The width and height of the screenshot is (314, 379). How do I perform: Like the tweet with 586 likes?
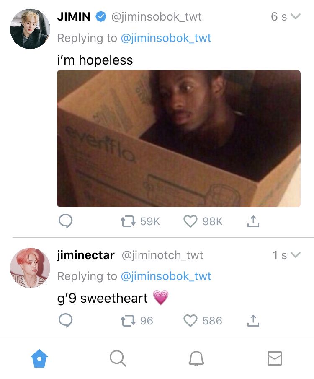click(190, 321)
